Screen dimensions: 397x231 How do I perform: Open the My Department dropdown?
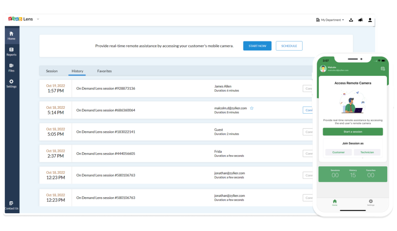pos(330,20)
